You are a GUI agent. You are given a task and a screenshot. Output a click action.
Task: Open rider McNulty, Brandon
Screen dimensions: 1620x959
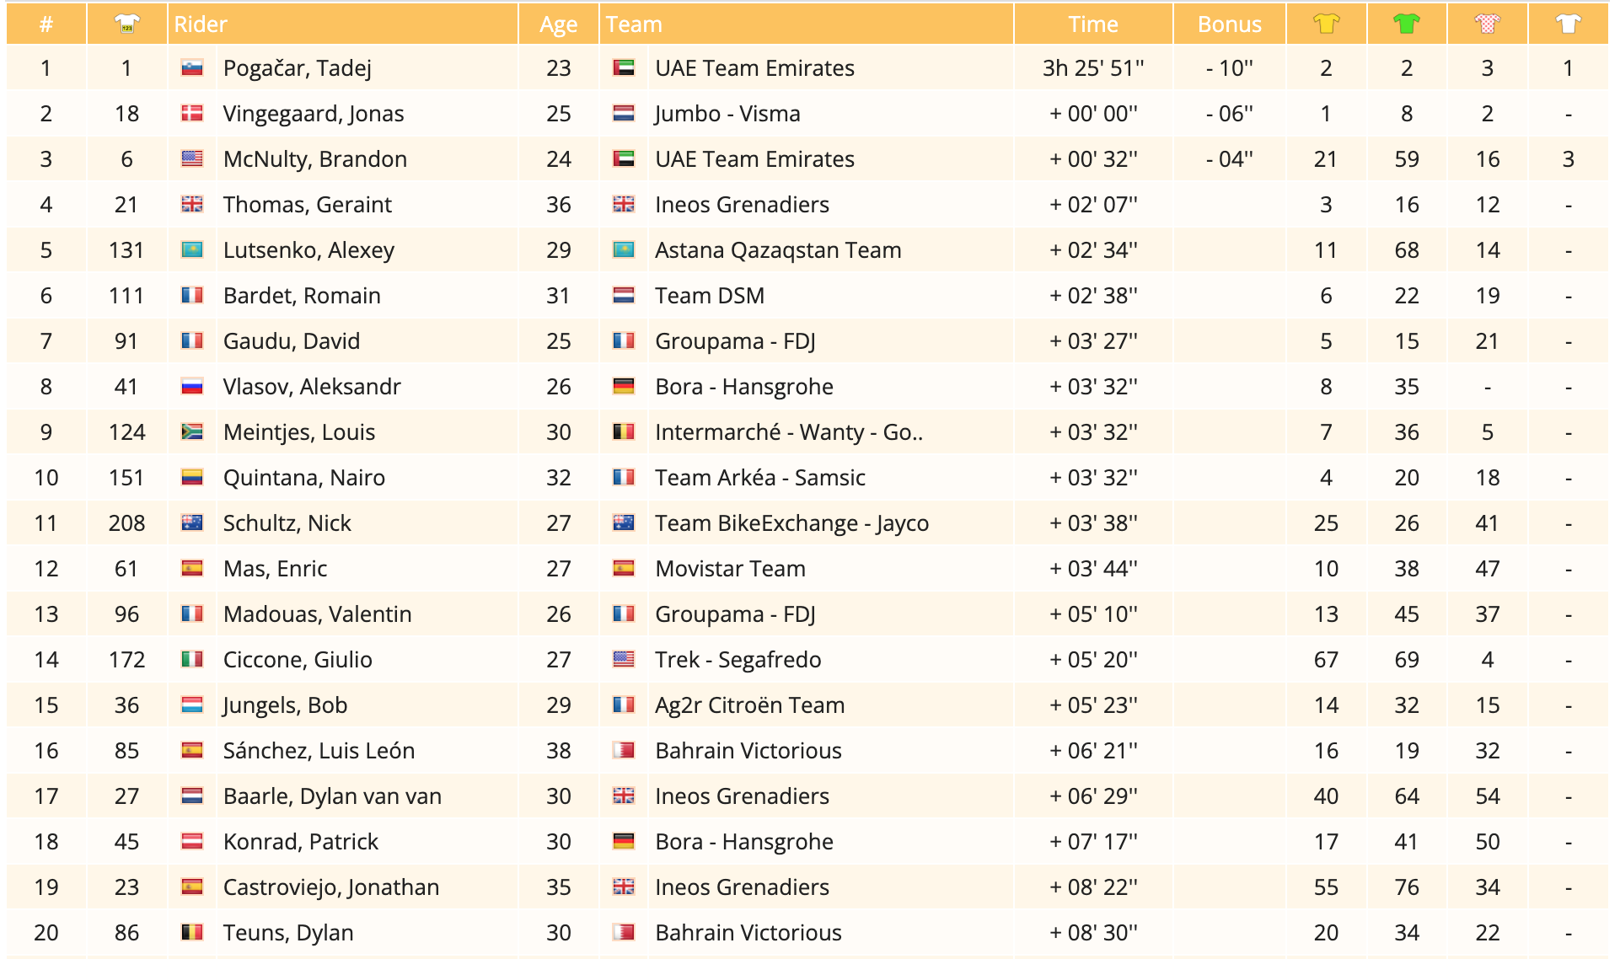(x=314, y=159)
